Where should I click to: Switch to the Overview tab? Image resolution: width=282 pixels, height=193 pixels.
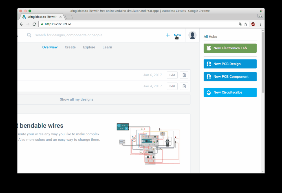click(x=50, y=47)
